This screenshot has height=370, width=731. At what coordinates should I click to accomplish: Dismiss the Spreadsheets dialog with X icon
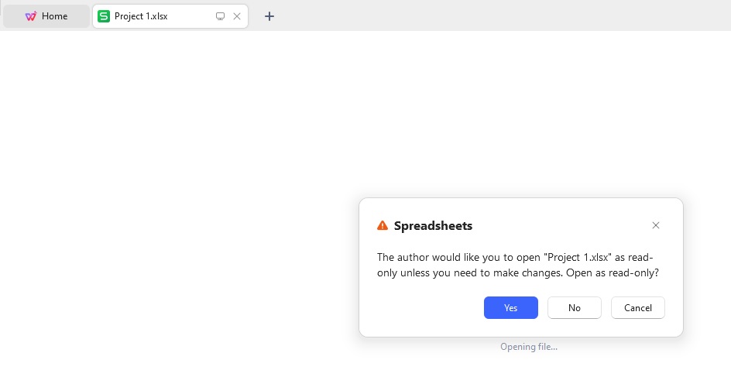coord(655,225)
